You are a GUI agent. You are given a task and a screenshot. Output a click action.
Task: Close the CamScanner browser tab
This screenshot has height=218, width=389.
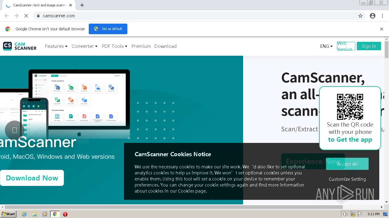coord(71,5)
